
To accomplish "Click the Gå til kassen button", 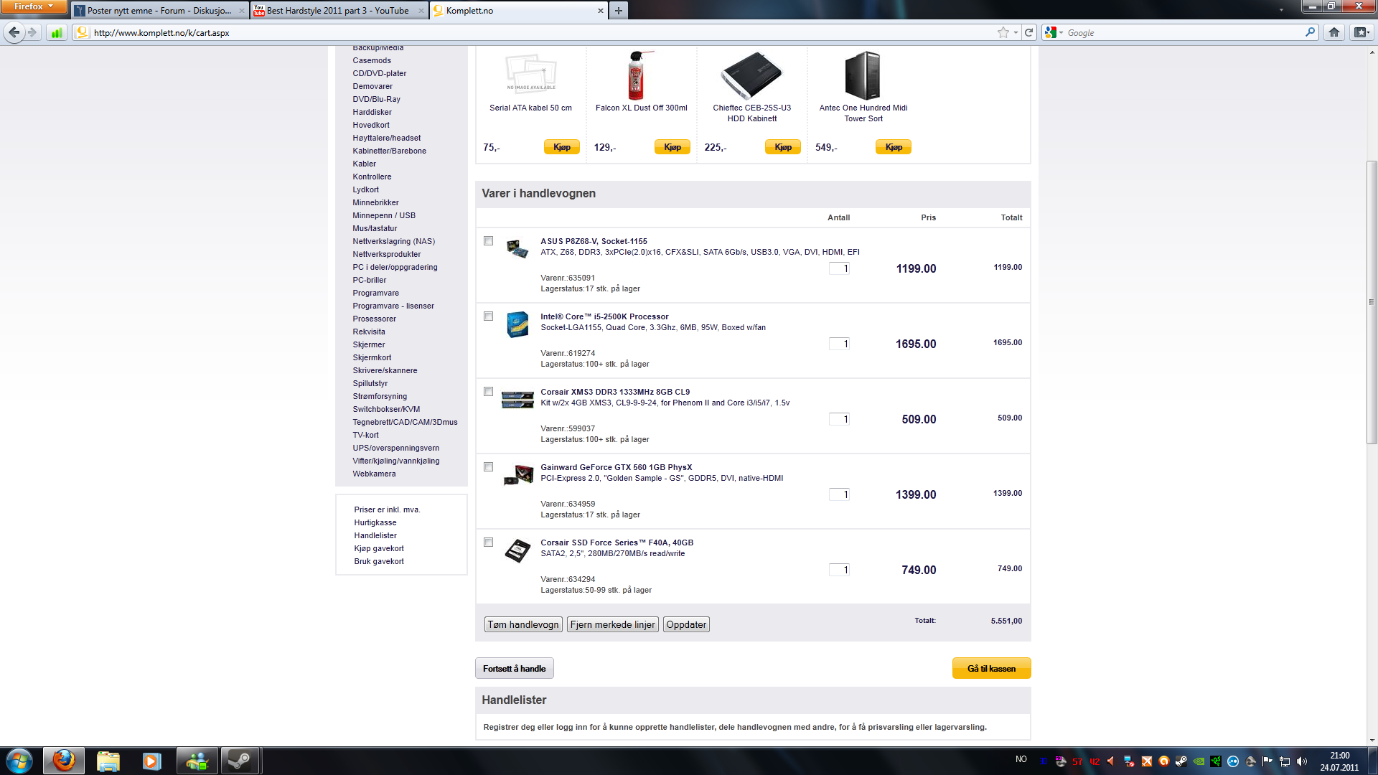I will [991, 668].
